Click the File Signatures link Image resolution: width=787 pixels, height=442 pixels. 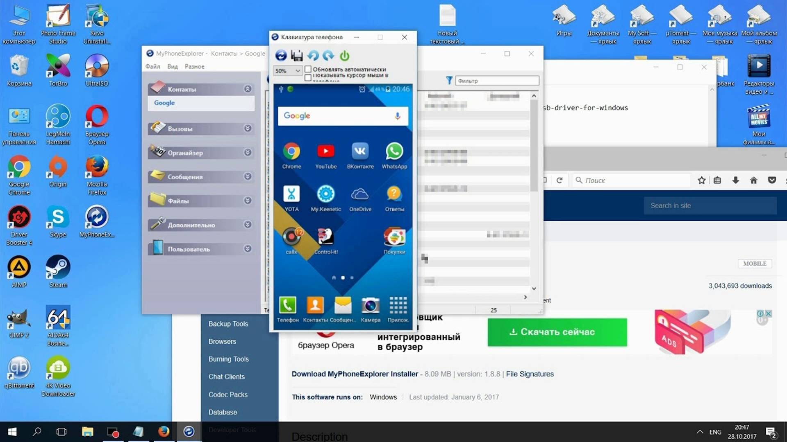[x=530, y=374]
